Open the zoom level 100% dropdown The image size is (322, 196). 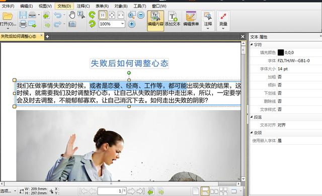122,24
